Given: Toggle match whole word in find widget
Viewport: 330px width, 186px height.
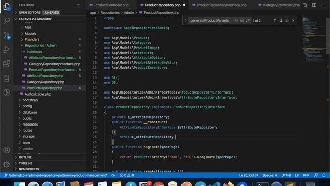Looking at the screenshot, I should click(x=242, y=21).
